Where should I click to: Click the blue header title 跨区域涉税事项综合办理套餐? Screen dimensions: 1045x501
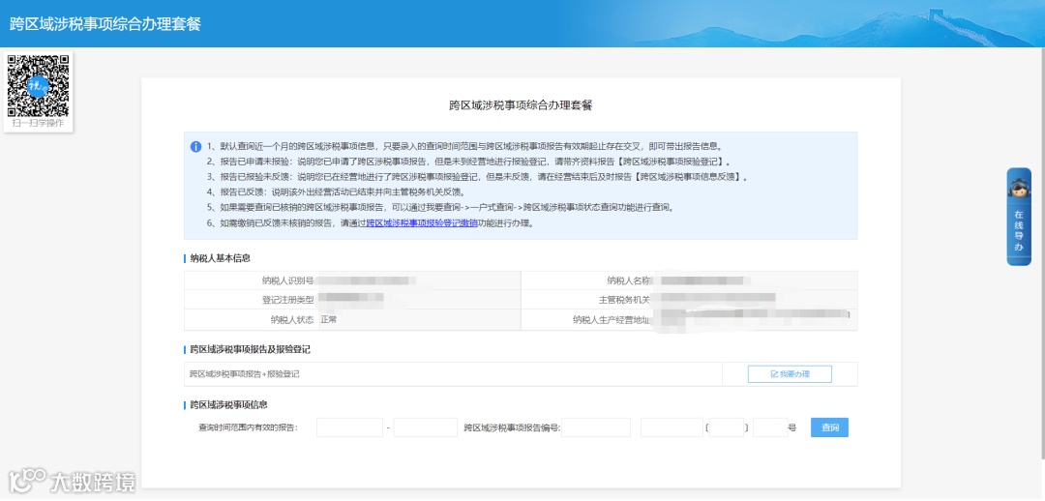pos(105,24)
